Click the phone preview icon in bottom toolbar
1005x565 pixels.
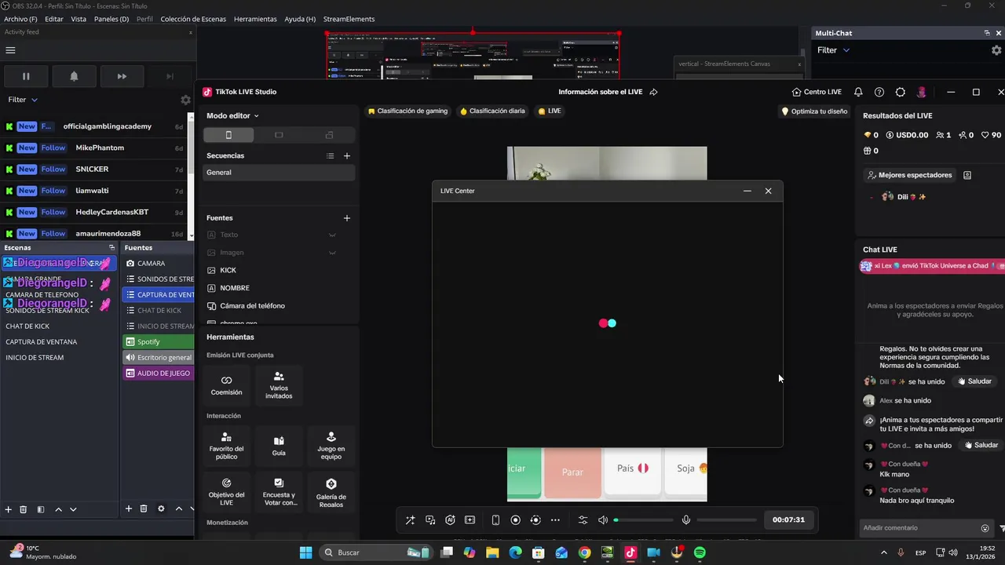coord(495,519)
